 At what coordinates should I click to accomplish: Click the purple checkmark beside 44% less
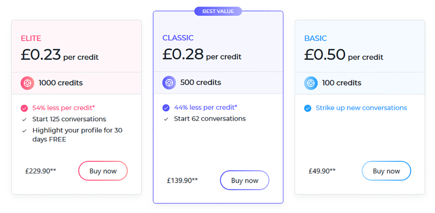point(166,108)
